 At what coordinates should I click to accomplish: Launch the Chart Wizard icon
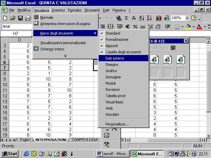159,18
